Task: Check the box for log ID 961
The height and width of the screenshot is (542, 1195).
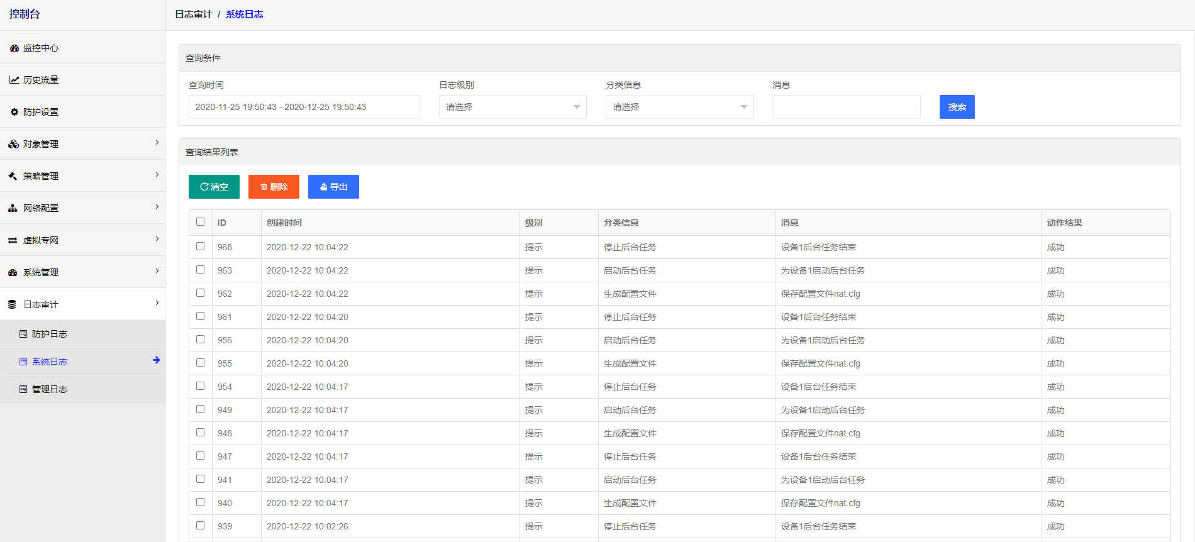Action: (x=201, y=316)
